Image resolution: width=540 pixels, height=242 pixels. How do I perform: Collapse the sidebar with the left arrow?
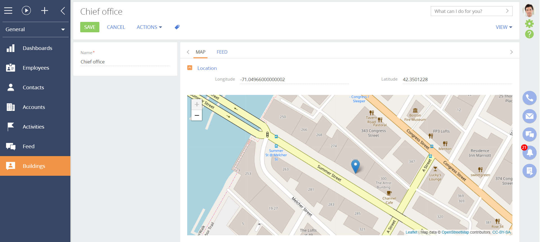pos(63,11)
